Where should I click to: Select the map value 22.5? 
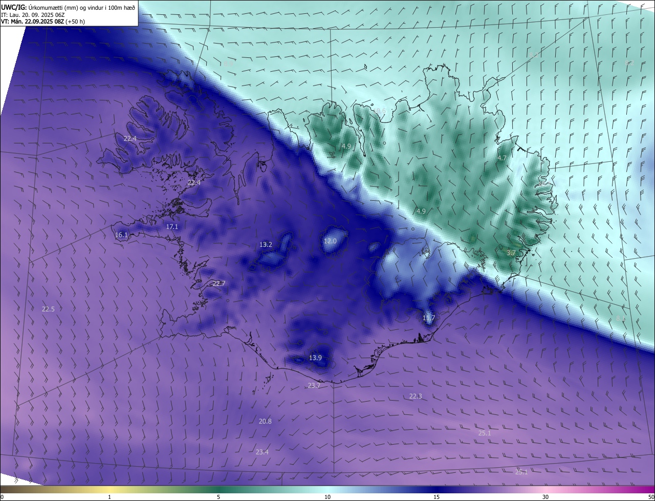point(48,309)
